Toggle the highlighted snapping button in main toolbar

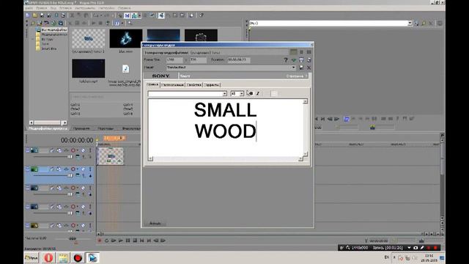click(127, 15)
